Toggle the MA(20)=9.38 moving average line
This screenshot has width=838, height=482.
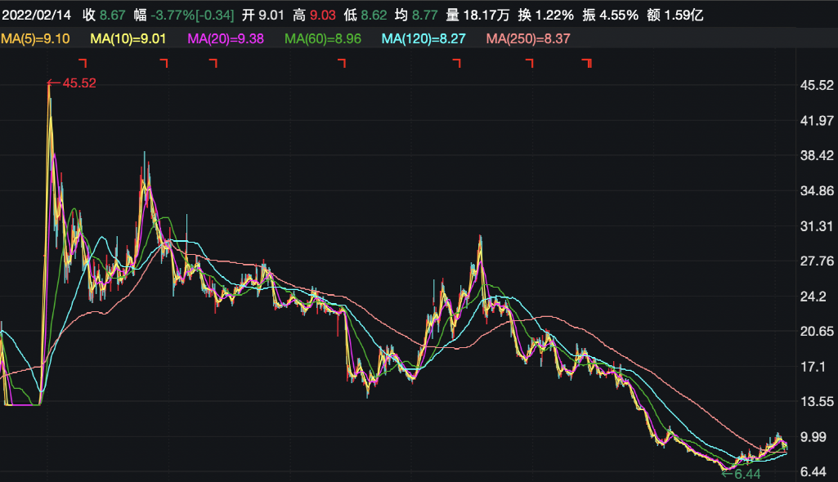click(x=226, y=38)
